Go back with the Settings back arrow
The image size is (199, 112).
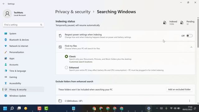[x=4, y=4]
